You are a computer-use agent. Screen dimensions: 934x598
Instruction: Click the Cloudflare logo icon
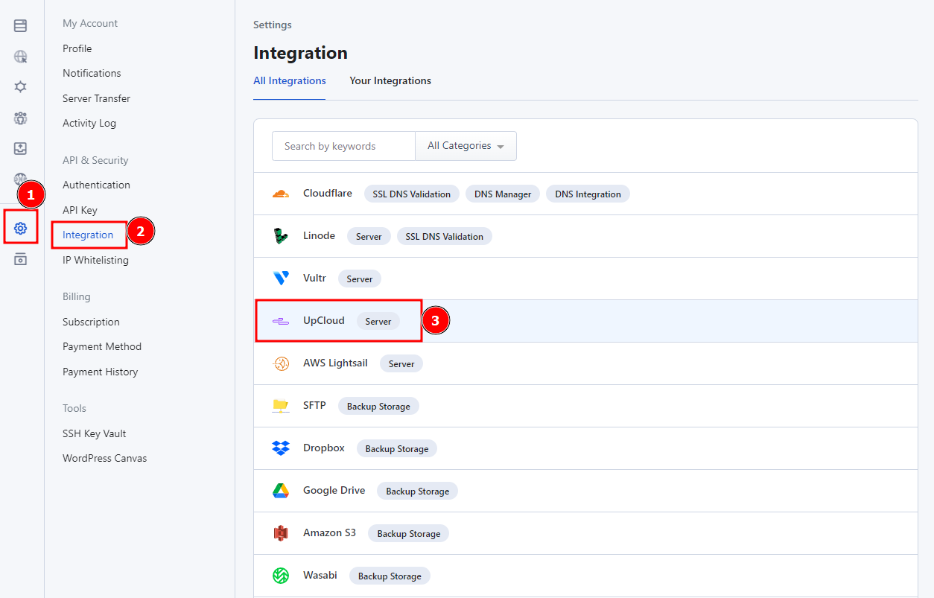[x=280, y=194]
